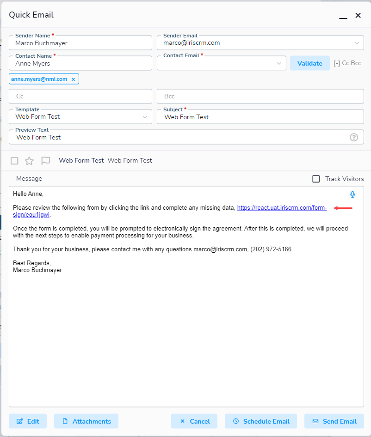This screenshot has height=437, width=371.
Task: Focus the Sender Name field
Action: point(80,43)
